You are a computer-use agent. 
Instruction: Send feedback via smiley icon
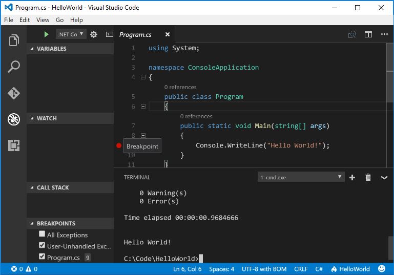[x=382, y=269]
